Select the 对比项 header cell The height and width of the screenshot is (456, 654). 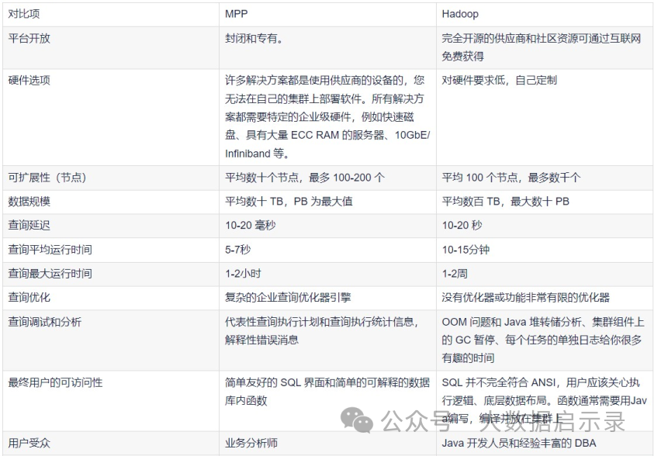coord(23,13)
